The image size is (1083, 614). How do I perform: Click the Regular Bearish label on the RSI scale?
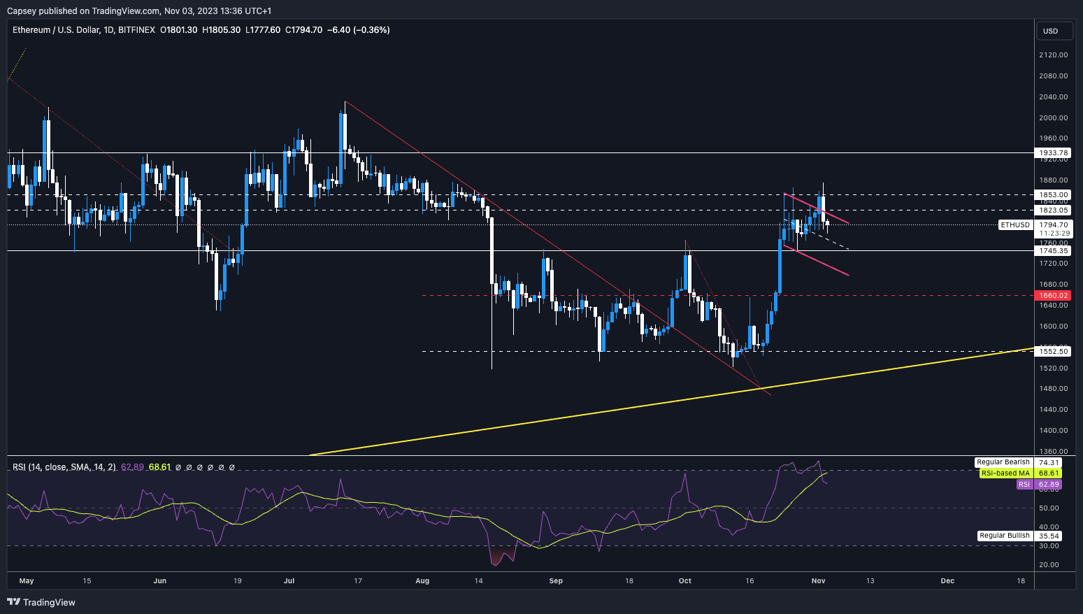pos(1003,462)
